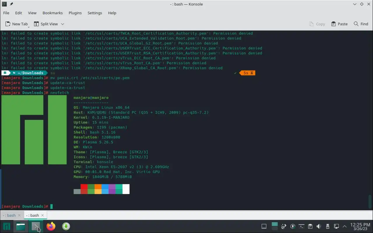Click the 'GPU: 00:01.0 Red Hat' line
The height and width of the screenshot is (233, 373).
point(117,172)
